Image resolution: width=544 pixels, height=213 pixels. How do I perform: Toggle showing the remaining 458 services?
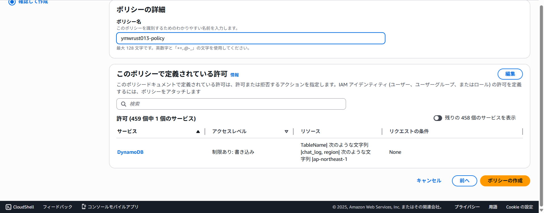point(437,118)
